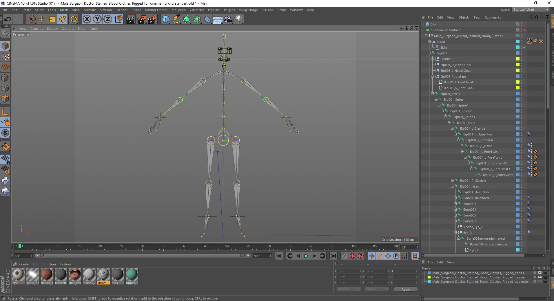Collapse Bip001_Spine tree node
The image size is (554, 301).
pos(436,100)
